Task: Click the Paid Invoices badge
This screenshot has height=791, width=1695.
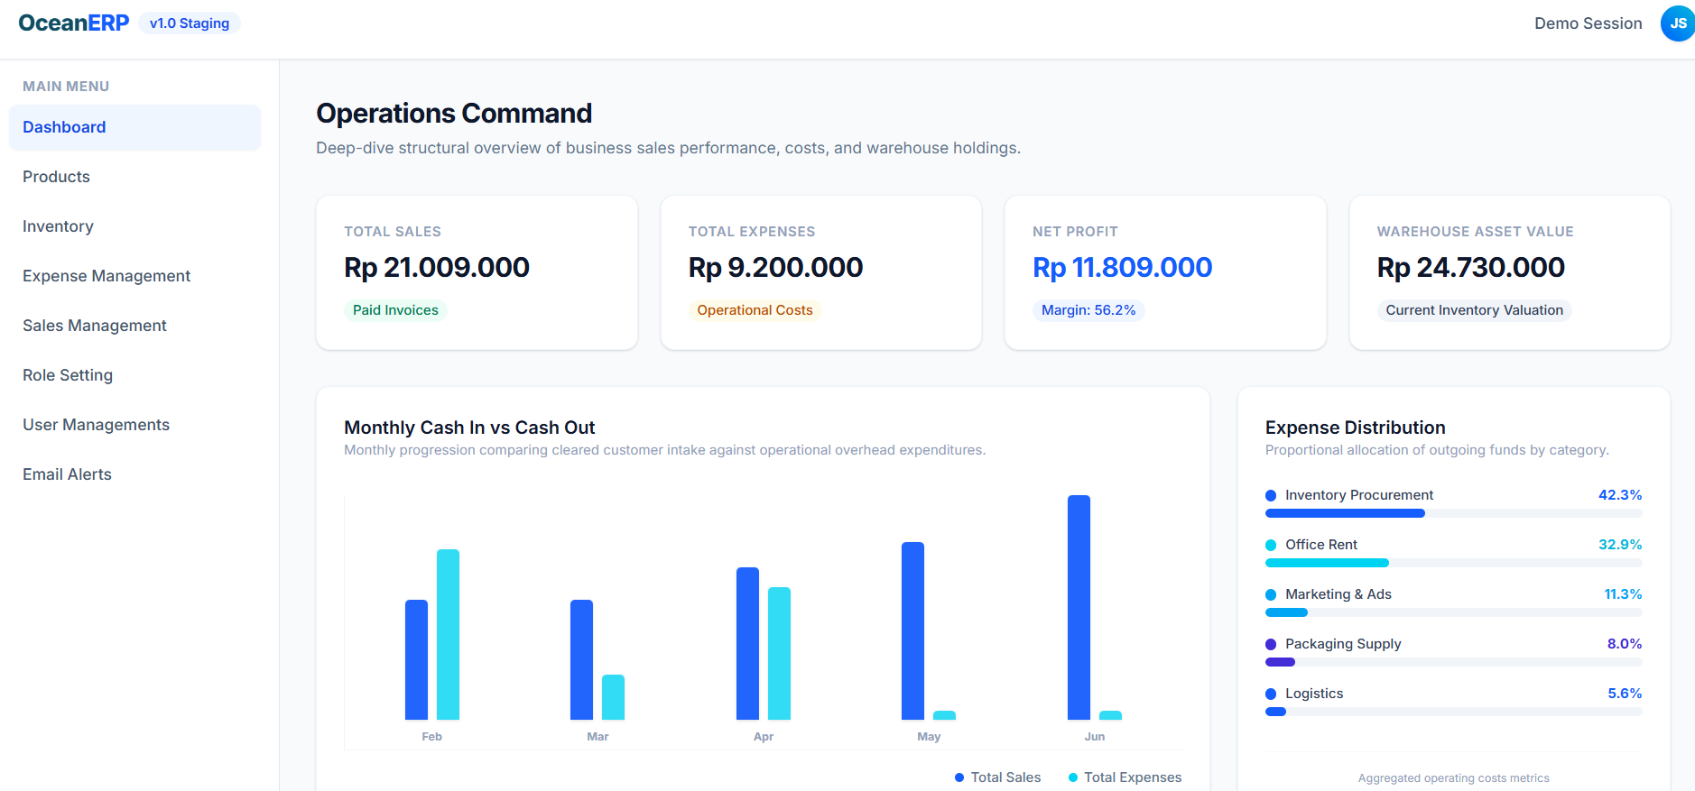Action: pyautogui.click(x=395, y=310)
